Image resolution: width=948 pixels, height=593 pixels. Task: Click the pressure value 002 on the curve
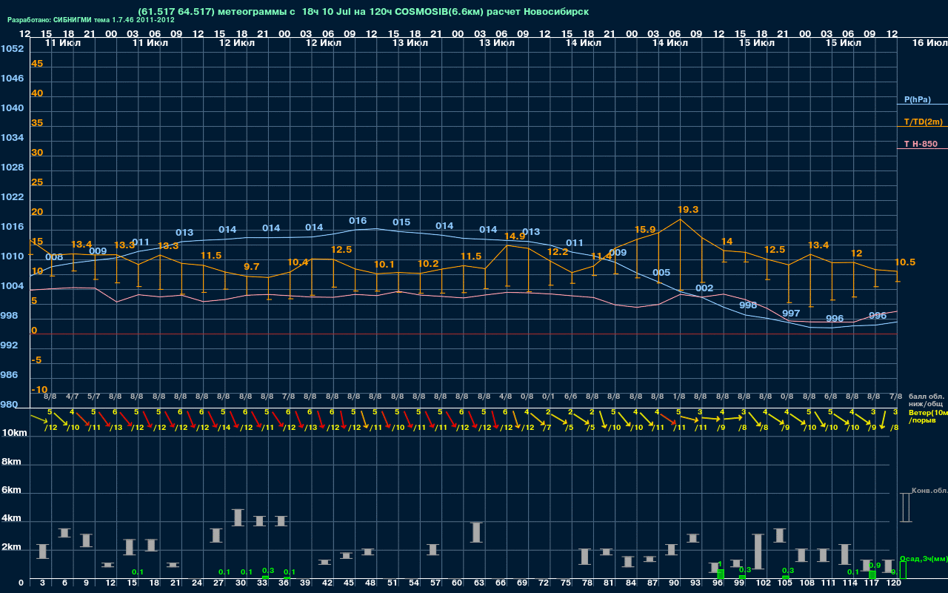point(704,288)
